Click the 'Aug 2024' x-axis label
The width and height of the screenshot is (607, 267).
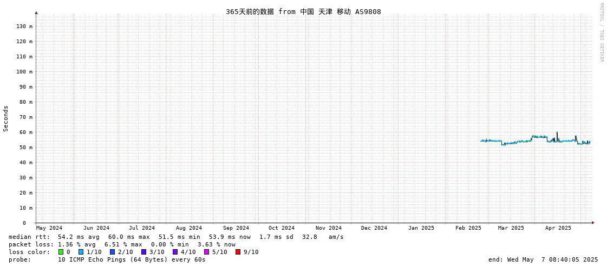click(x=189, y=228)
